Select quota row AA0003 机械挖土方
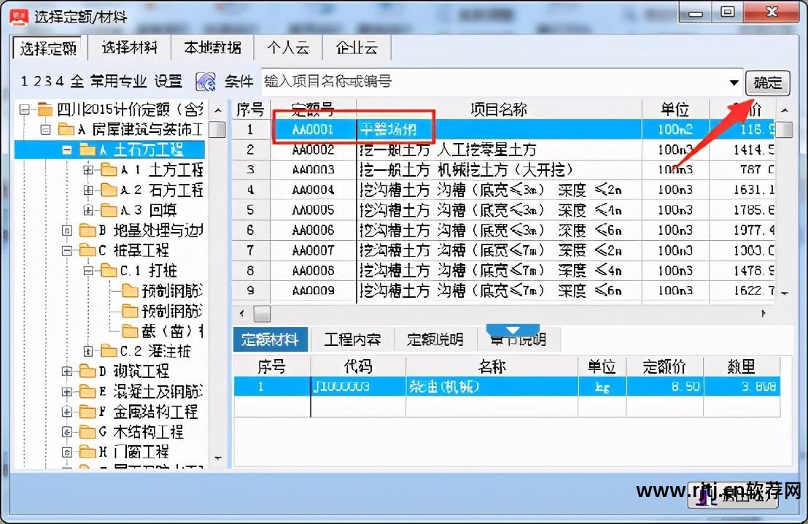The height and width of the screenshot is (524, 808). pyautogui.click(x=503, y=170)
